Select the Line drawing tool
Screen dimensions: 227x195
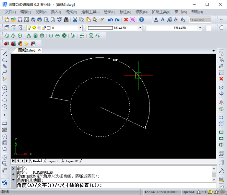pos(5,53)
